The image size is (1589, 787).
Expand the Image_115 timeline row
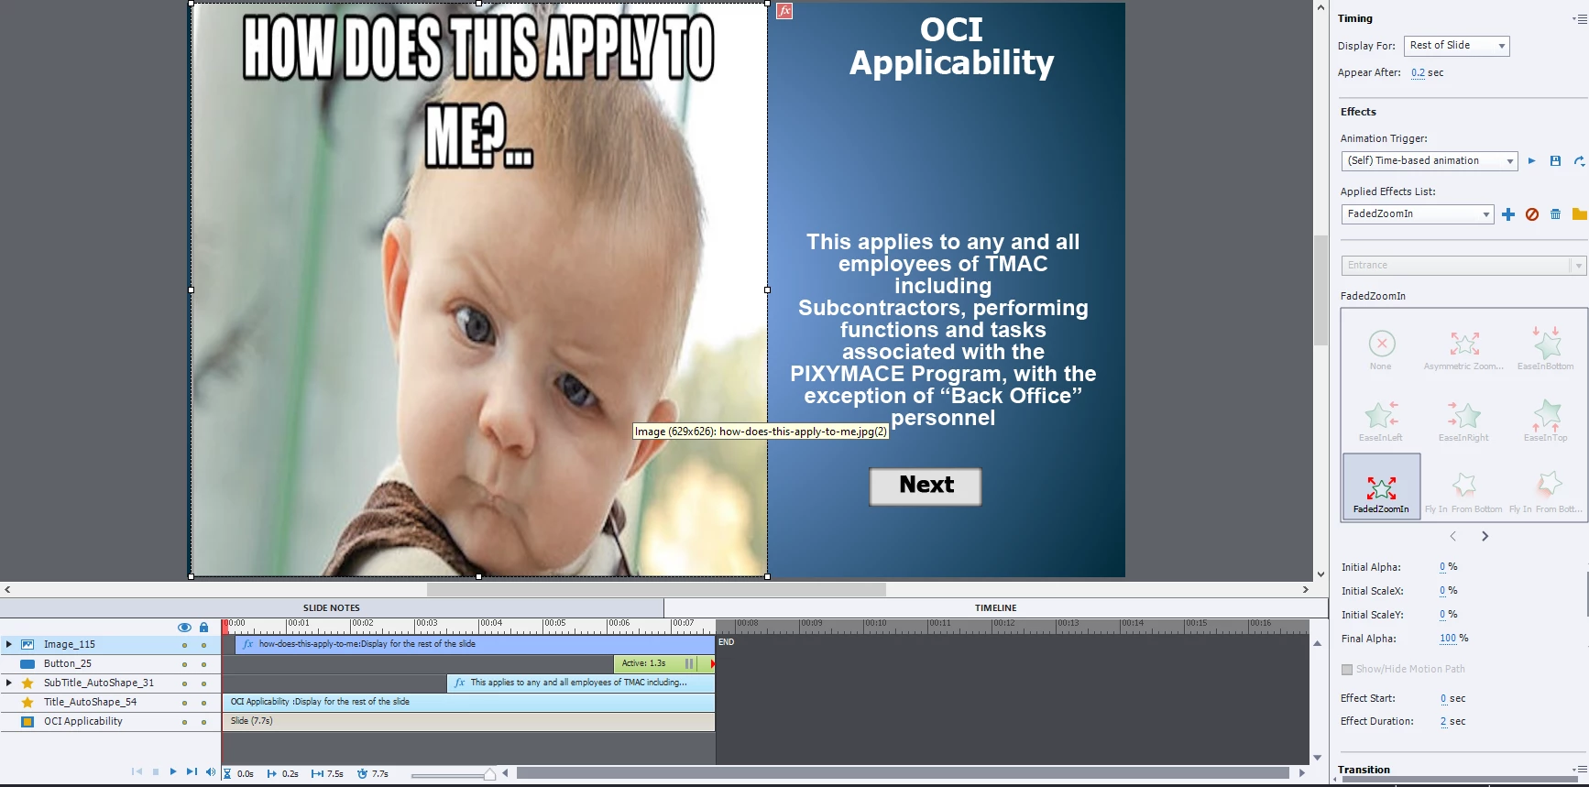click(x=9, y=645)
